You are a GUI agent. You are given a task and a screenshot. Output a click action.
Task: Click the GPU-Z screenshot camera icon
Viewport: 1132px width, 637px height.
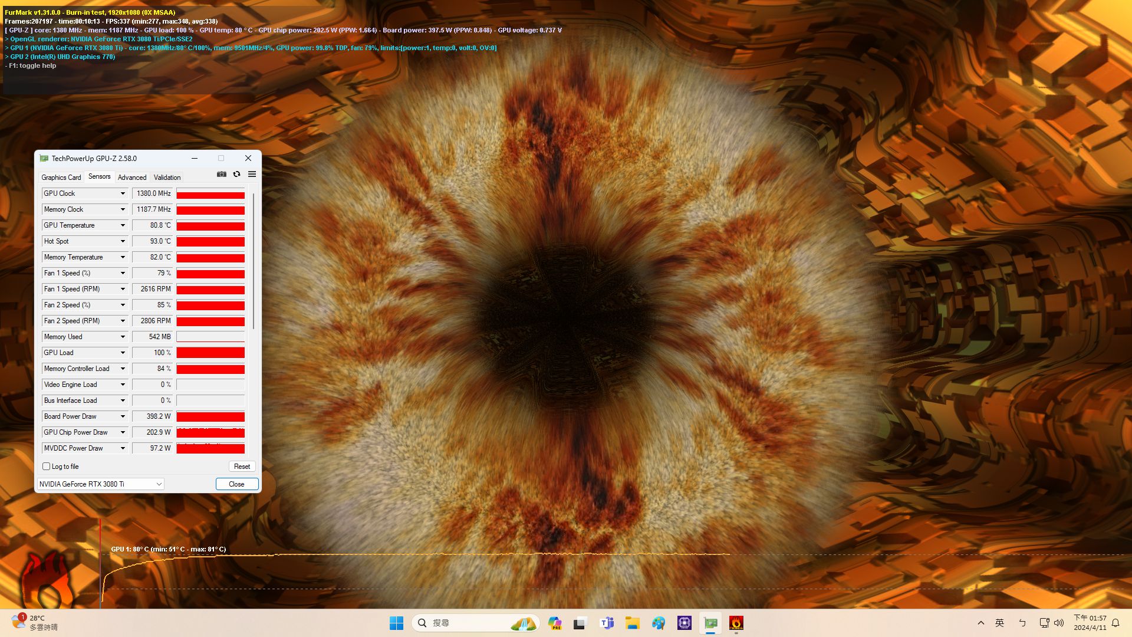(222, 174)
